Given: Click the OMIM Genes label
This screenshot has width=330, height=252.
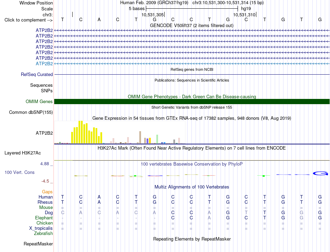Looking at the screenshot, I should click(39, 102).
